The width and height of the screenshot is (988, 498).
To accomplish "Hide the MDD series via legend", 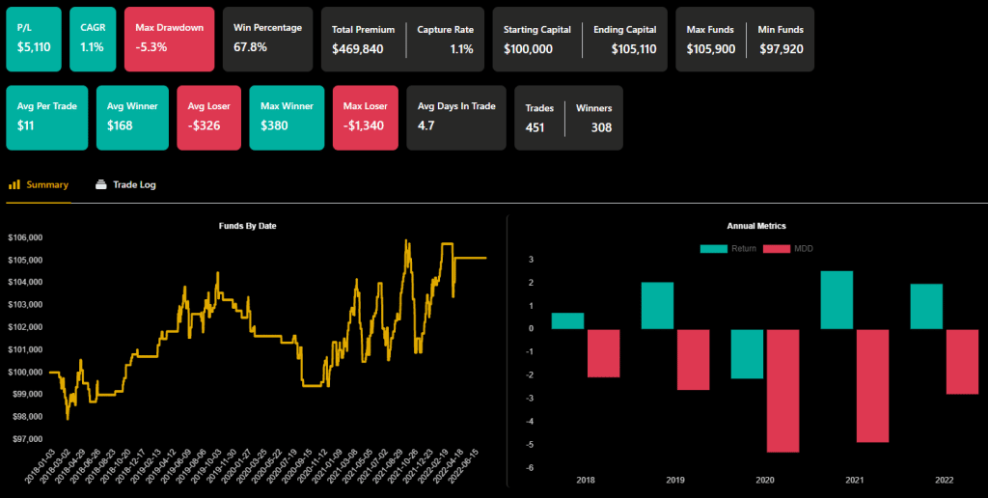I will tap(803, 248).
